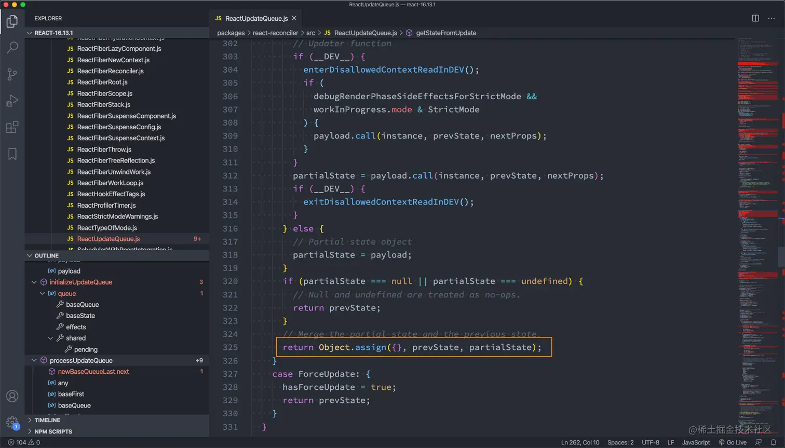Change Spaces: 2 indentation setting
Image resolution: width=785 pixels, height=448 pixels.
620,442
